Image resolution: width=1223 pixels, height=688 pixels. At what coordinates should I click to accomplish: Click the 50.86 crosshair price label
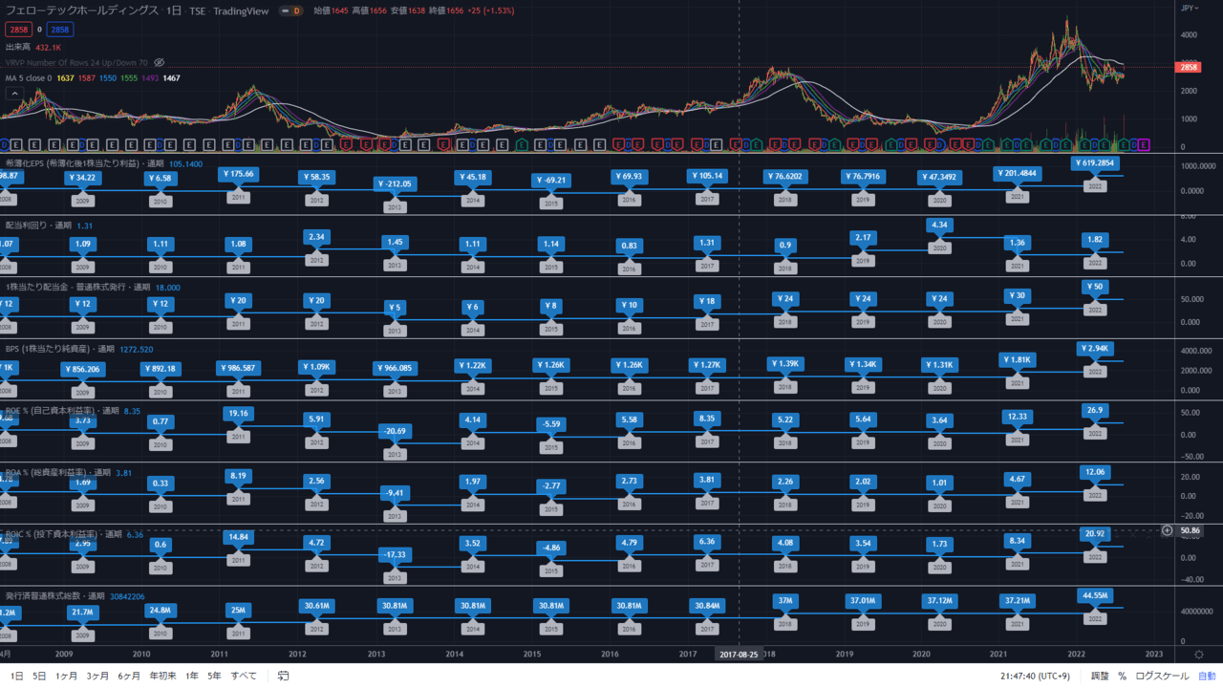1191,530
